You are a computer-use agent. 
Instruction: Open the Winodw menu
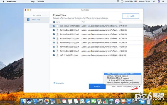pyautogui.click(x=41, y=1)
